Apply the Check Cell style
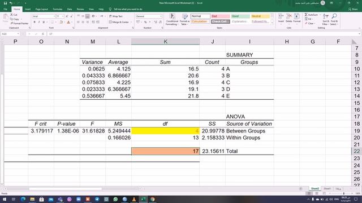 click(220, 21)
